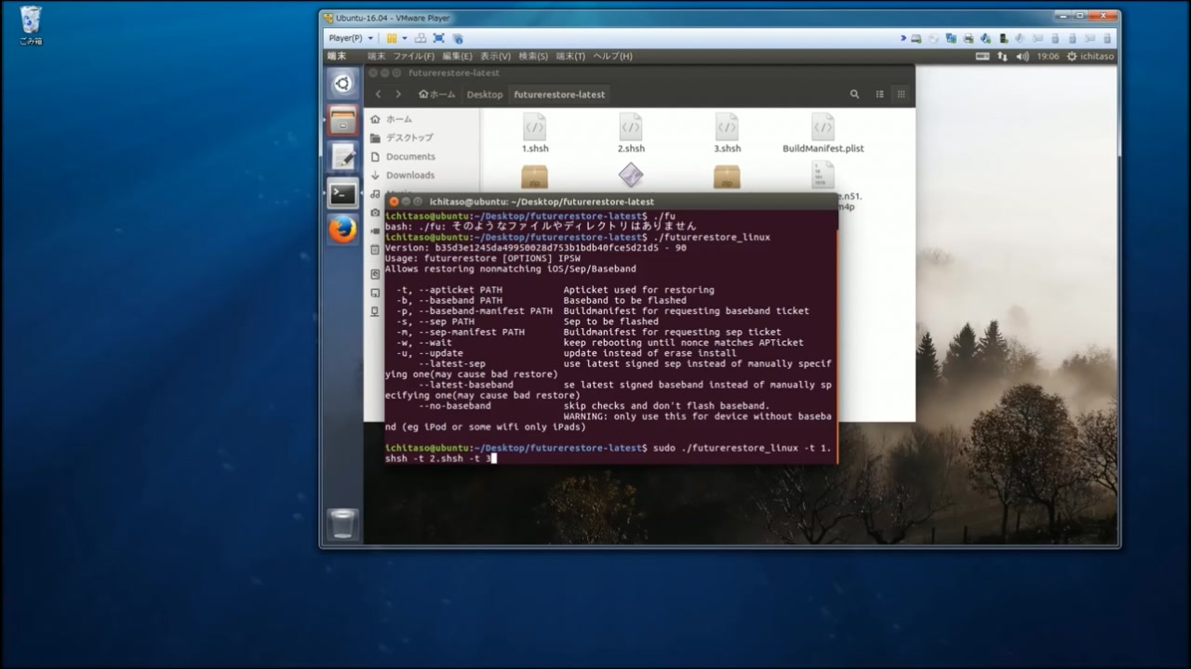Image resolution: width=1191 pixels, height=669 pixels.
Task: Open the 端末(T) menu
Action: pos(570,57)
